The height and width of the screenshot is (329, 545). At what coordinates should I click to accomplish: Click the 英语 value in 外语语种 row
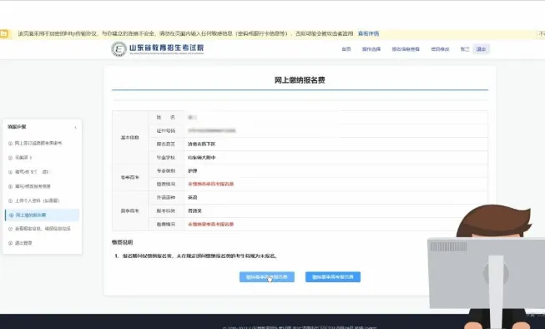coord(193,197)
